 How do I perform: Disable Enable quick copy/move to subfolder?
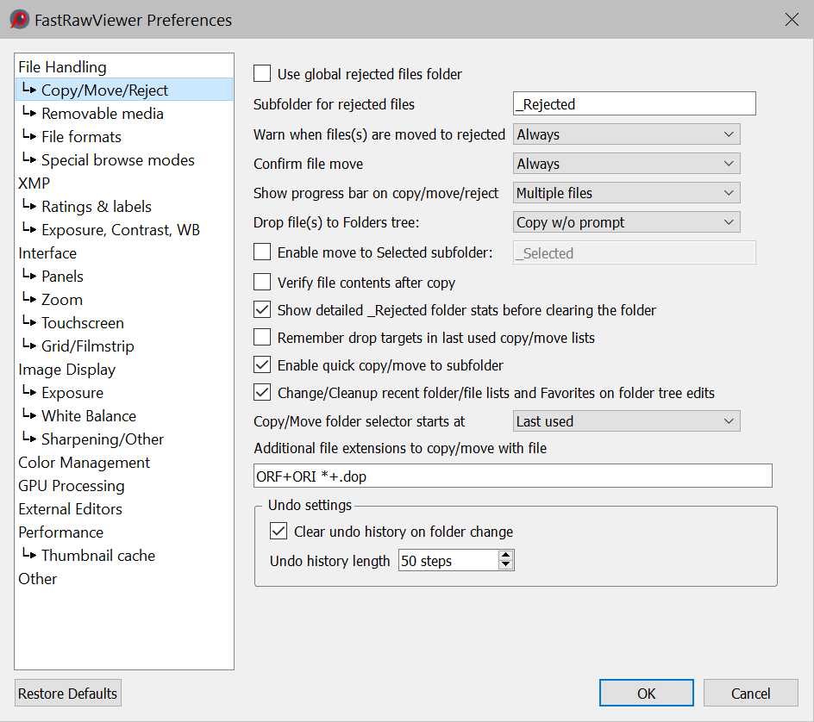(262, 365)
